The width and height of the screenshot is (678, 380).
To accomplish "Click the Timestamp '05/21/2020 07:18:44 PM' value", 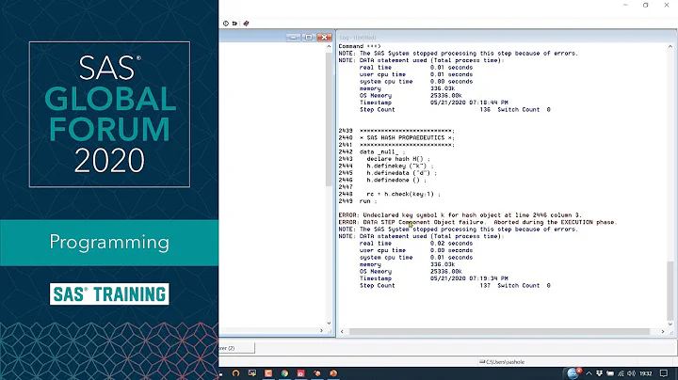I will click(469, 103).
